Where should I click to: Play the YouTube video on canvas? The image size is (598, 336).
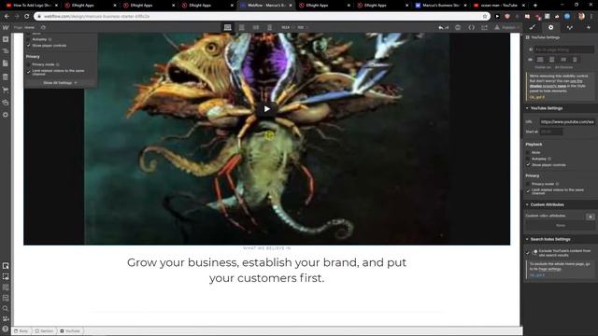tap(267, 109)
